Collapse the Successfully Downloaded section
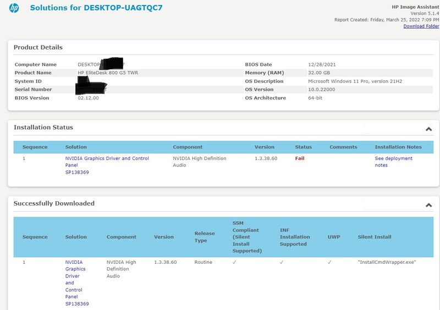This screenshot has height=310, width=440. tap(428, 205)
